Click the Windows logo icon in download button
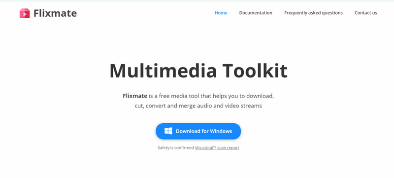The image size is (394, 178). [168, 131]
